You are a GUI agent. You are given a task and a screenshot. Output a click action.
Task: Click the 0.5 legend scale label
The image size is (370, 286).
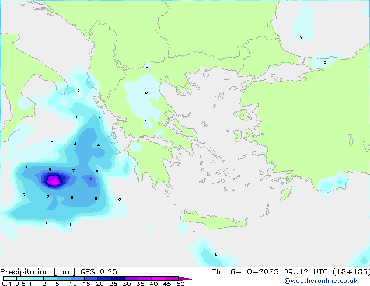click(20, 284)
